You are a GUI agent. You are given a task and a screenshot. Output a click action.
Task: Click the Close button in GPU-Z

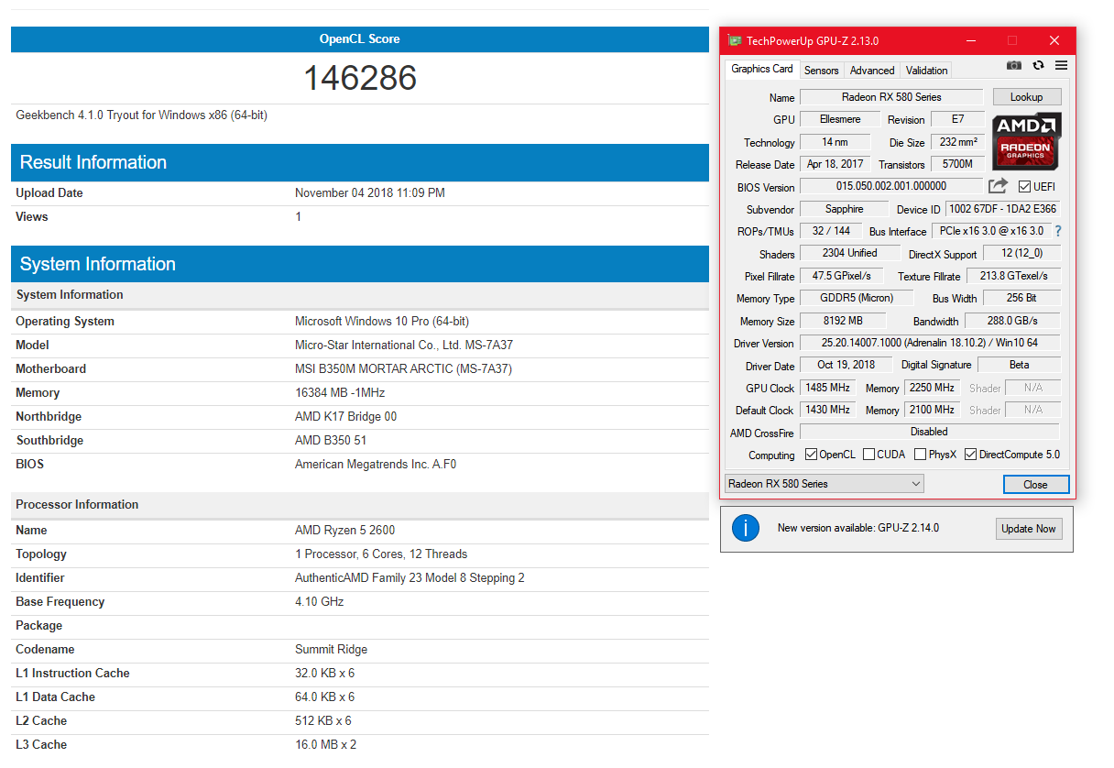[x=1035, y=485]
